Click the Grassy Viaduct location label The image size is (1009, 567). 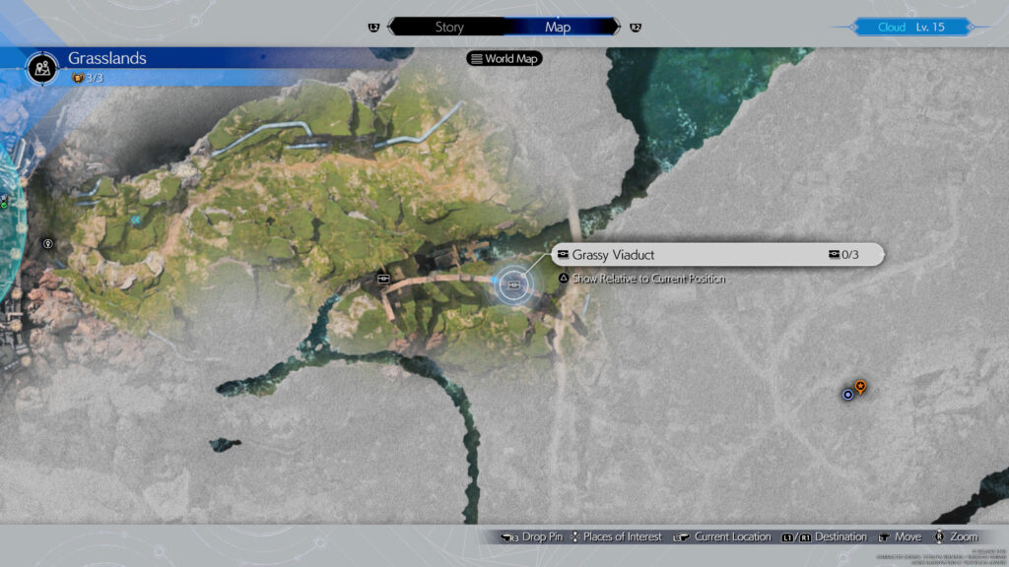(x=613, y=255)
